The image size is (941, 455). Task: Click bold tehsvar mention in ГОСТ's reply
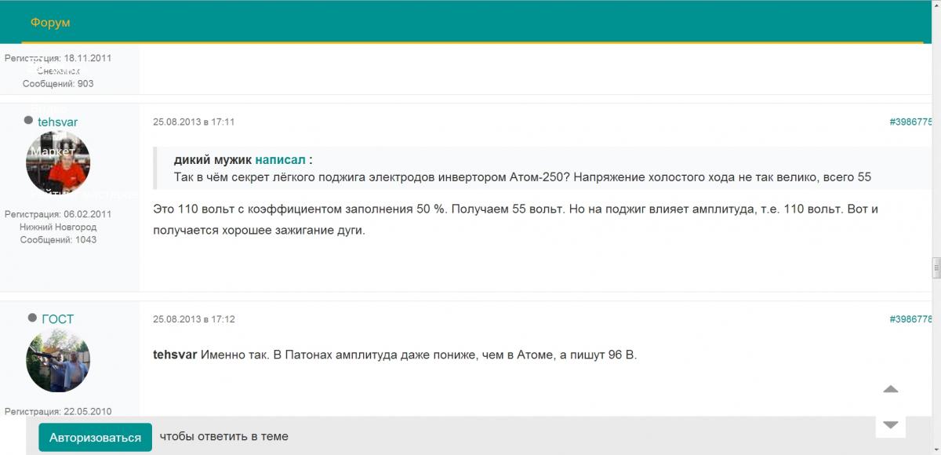coord(175,355)
